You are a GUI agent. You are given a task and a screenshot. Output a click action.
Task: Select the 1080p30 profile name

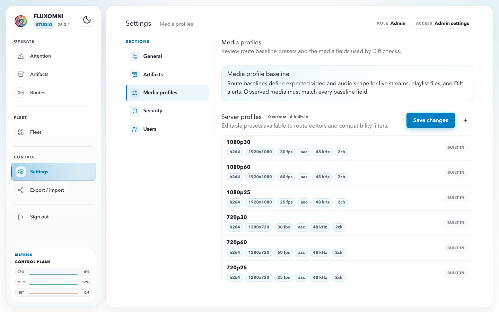(238, 142)
